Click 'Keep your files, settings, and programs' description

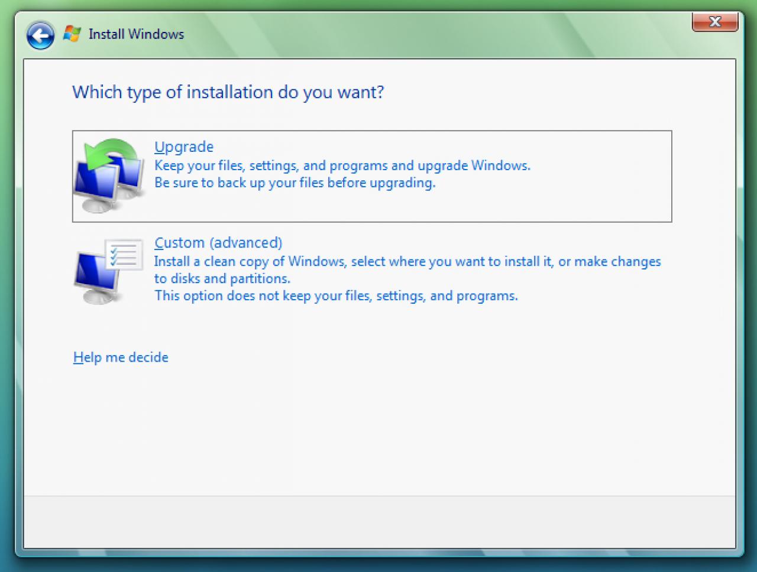pyautogui.click(x=342, y=165)
